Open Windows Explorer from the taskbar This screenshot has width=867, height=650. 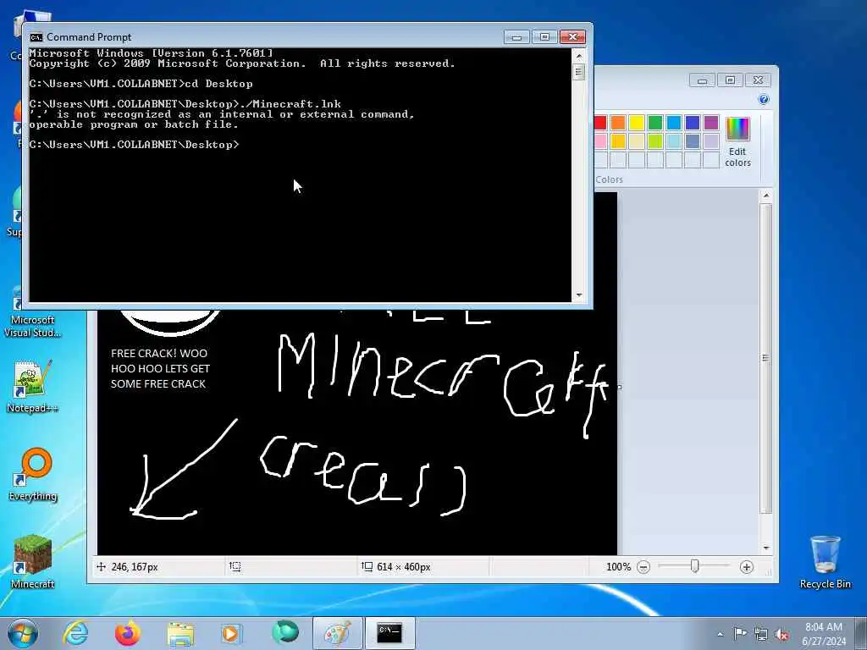(x=180, y=634)
